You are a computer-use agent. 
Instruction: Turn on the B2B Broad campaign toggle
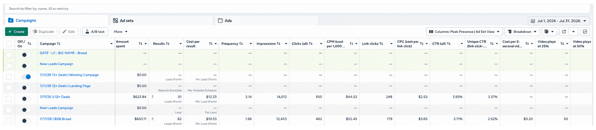point(26,121)
